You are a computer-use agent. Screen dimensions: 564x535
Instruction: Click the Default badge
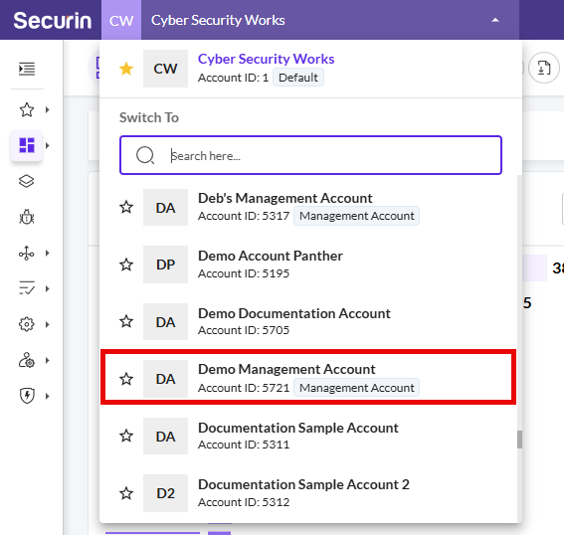point(298,78)
